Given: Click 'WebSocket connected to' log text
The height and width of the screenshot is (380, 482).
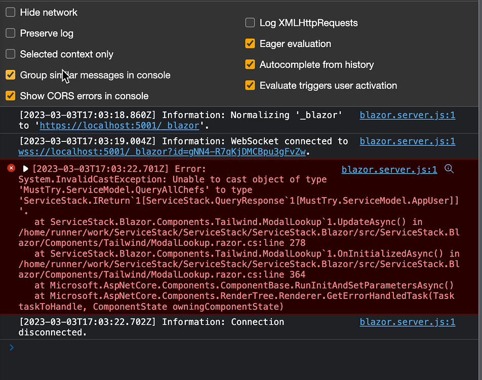Looking at the screenshot, I should click(x=289, y=141).
